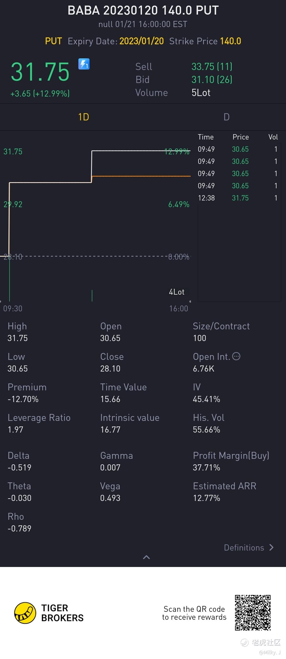The image size is (286, 659).
Task: Tap the IV 45.41% value
Action: click(206, 399)
